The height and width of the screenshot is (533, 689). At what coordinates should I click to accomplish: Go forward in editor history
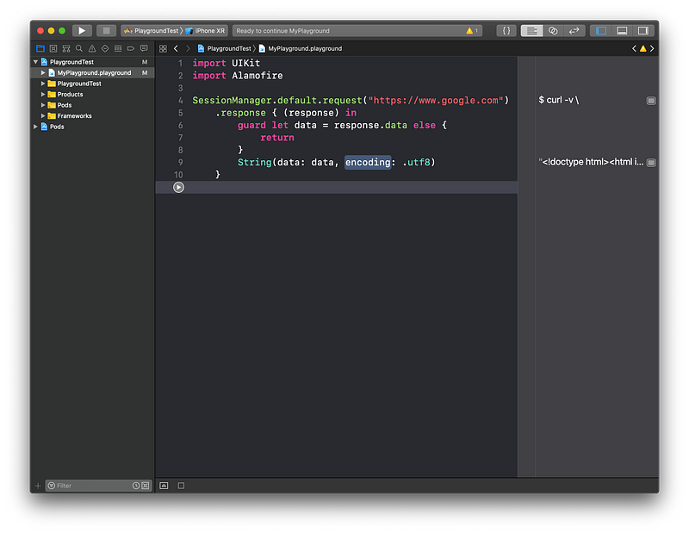188,48
